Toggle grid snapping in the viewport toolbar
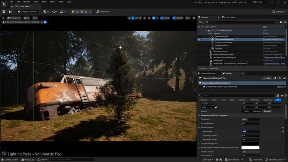 [154, 18]
